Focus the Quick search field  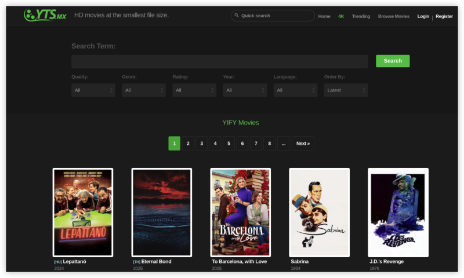tap(273, 16)
